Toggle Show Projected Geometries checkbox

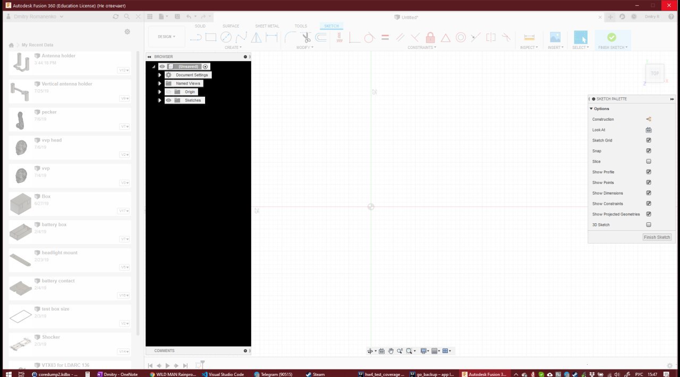point(649,214)
